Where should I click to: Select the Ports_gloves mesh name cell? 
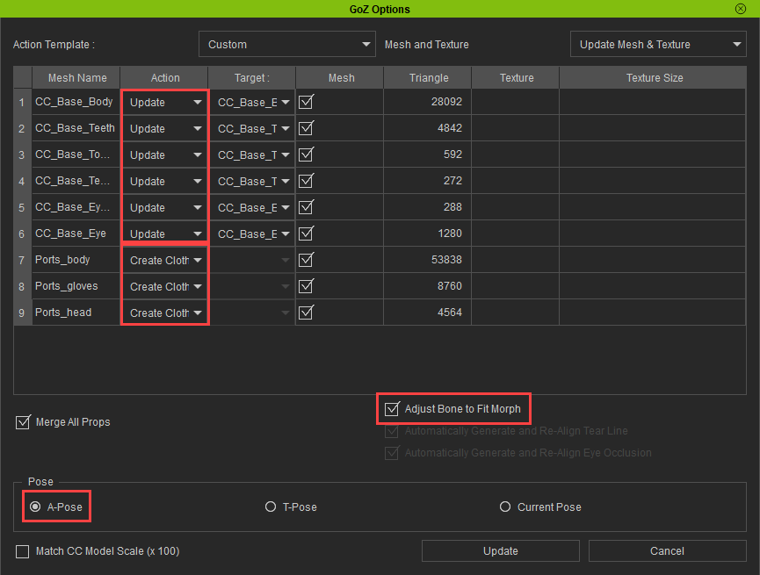click(x=76, y=286)
